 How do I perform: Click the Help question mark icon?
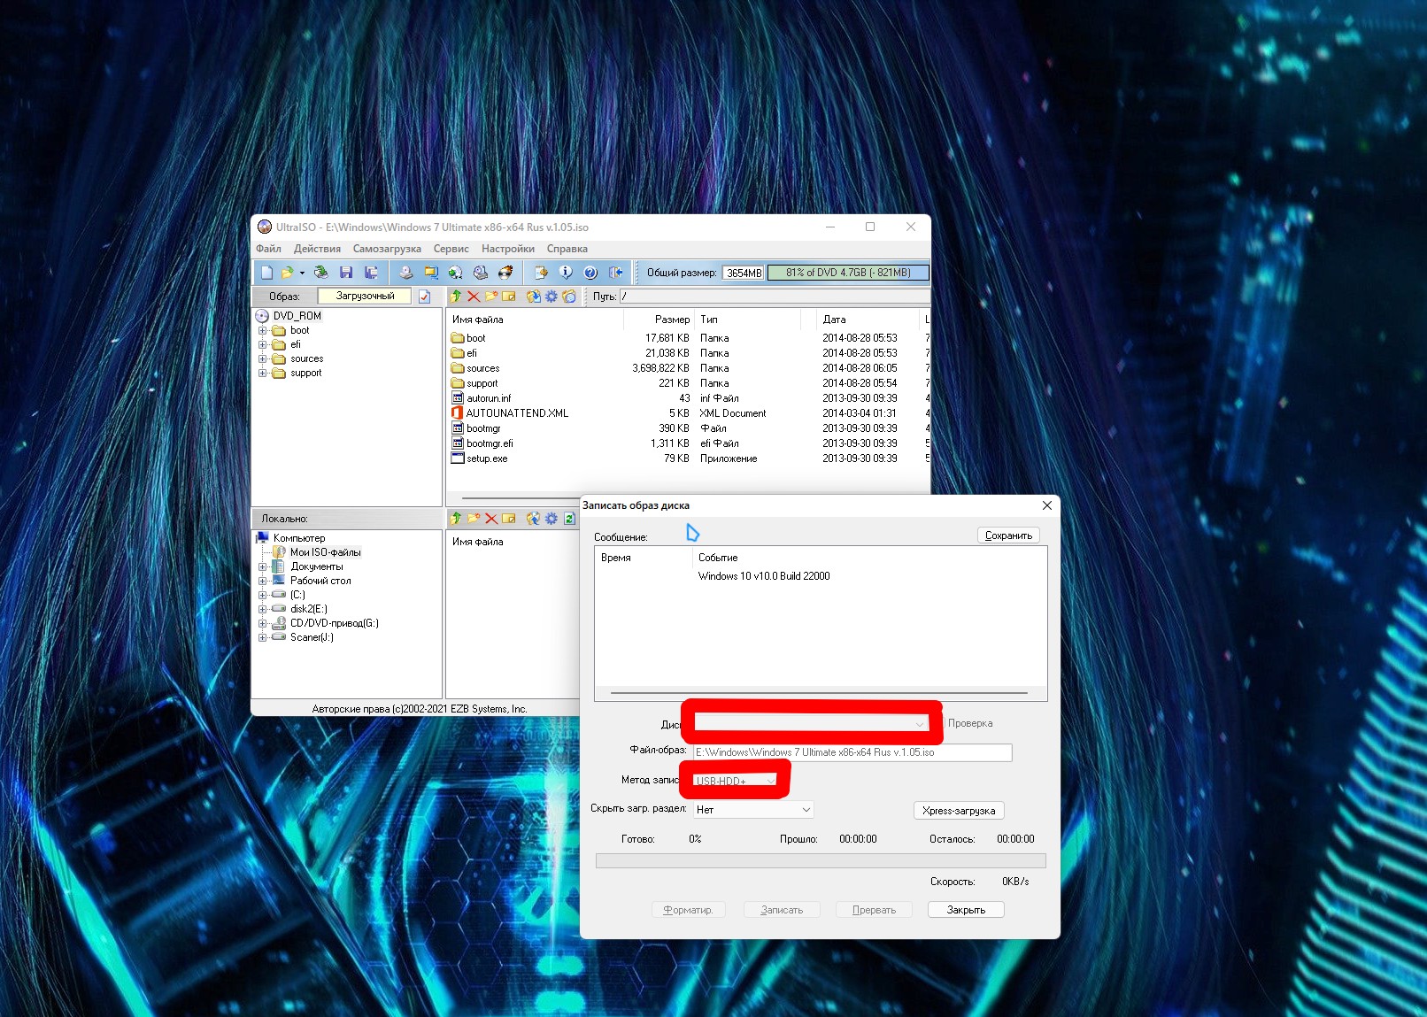[590, 273]
